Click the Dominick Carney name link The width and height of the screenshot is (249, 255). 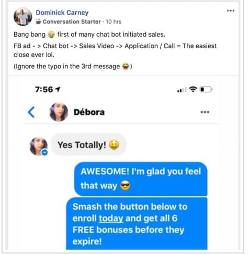coord(62,13)
